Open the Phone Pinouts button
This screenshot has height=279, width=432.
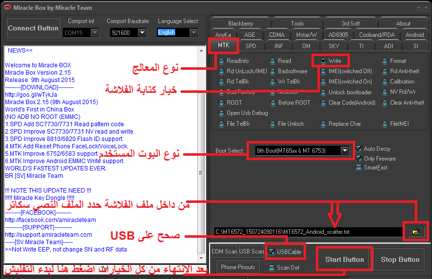(238, 267)
